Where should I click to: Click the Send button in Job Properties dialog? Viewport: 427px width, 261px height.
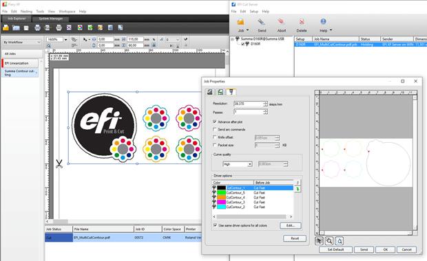point(364,249)
